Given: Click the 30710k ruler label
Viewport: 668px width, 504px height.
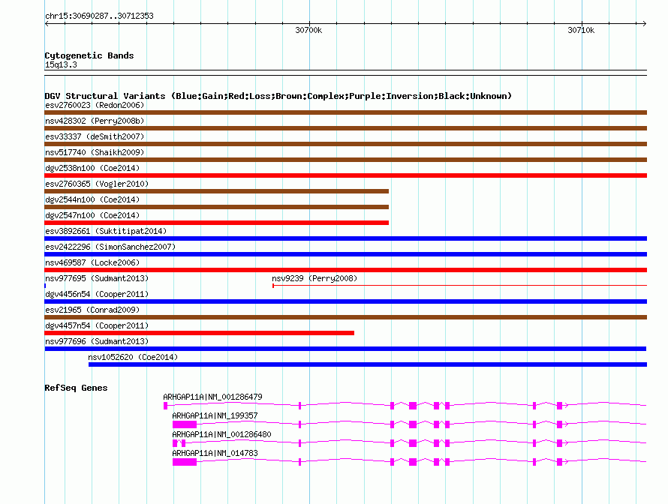Looking at the screenshot, I should pos(581,30).
